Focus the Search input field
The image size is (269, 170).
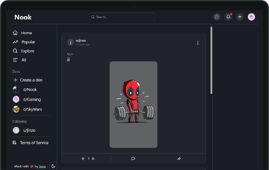[122, 17]
